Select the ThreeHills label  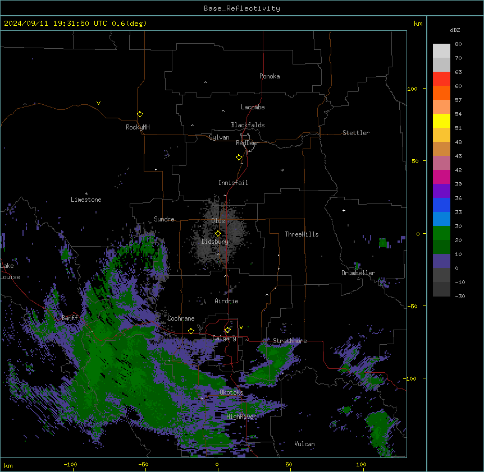(302, 234)
